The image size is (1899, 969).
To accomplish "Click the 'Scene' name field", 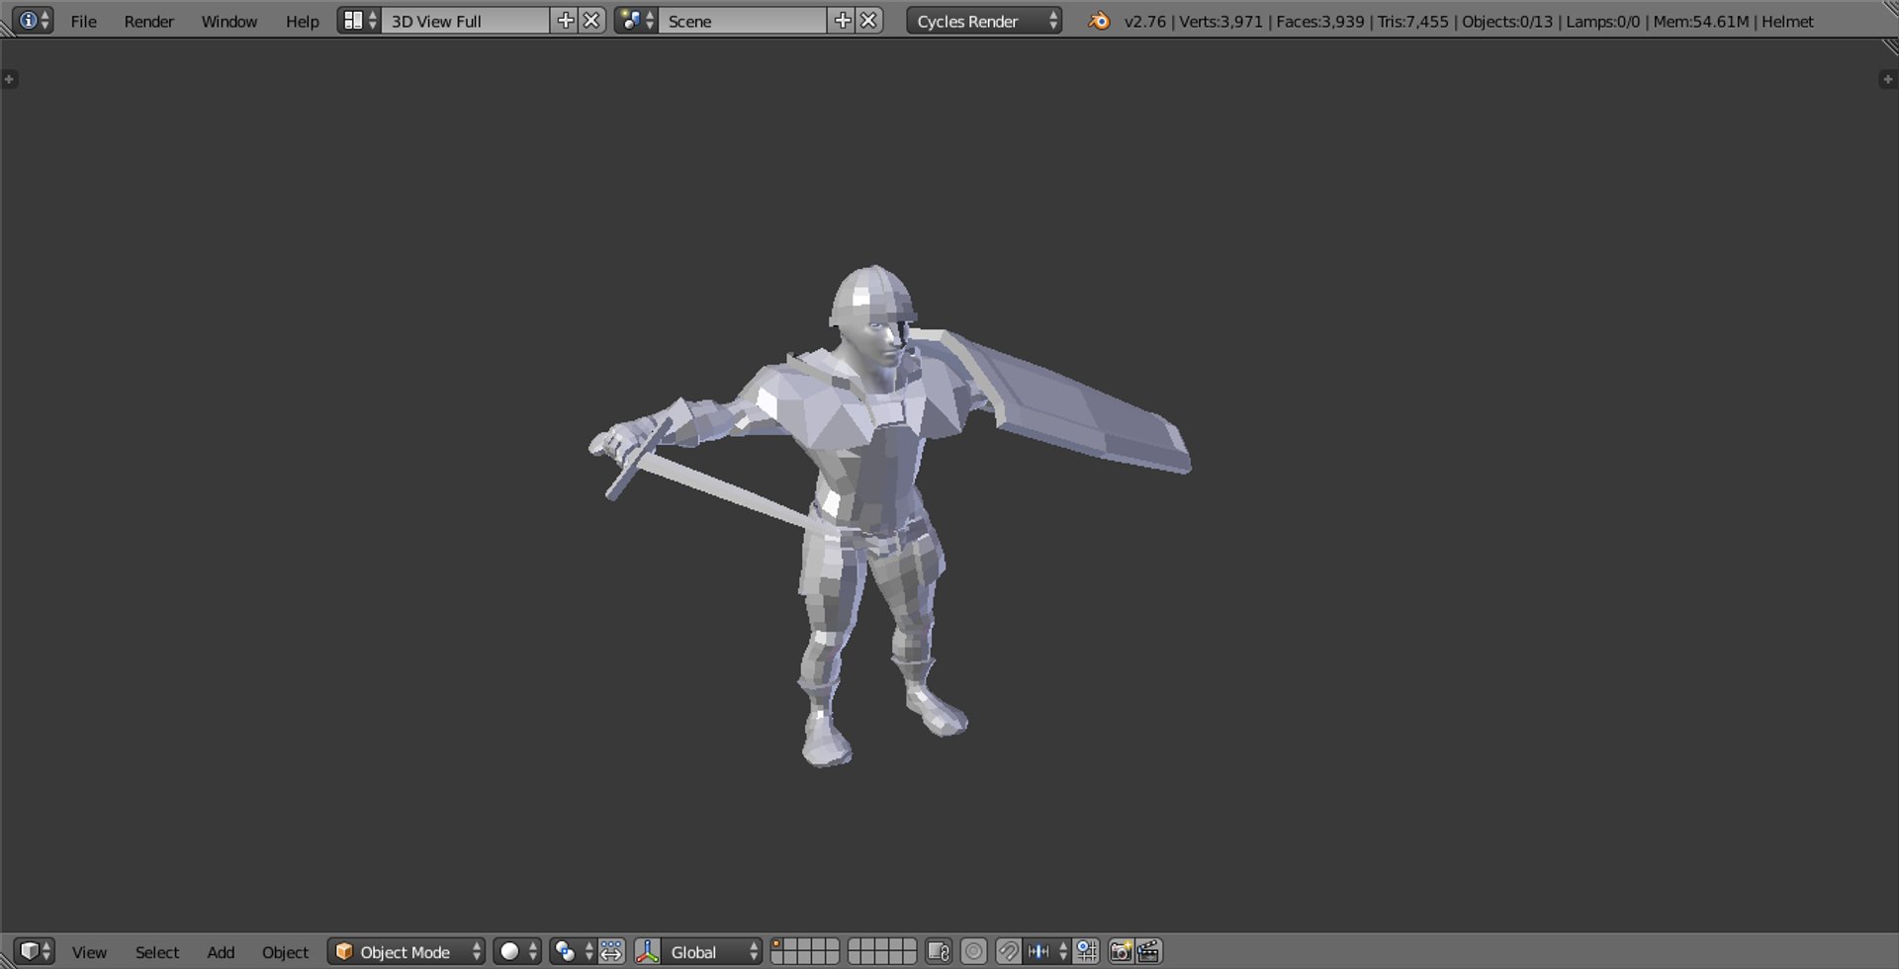I will (x=742, y=21).
